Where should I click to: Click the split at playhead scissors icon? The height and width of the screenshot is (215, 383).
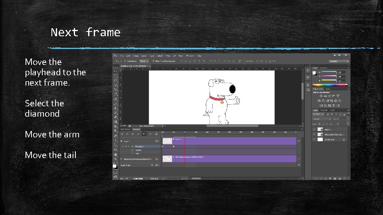coord(150,134)
